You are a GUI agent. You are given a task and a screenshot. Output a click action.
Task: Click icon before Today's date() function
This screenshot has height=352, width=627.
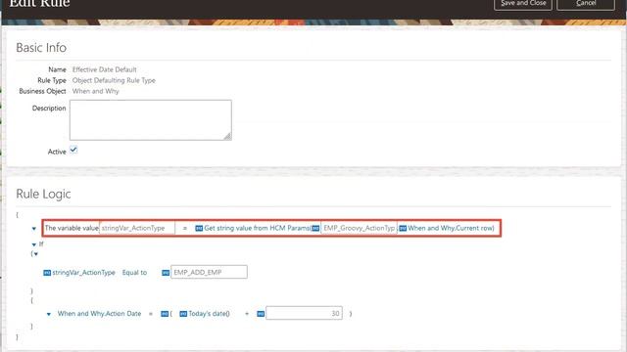(183, 314)
